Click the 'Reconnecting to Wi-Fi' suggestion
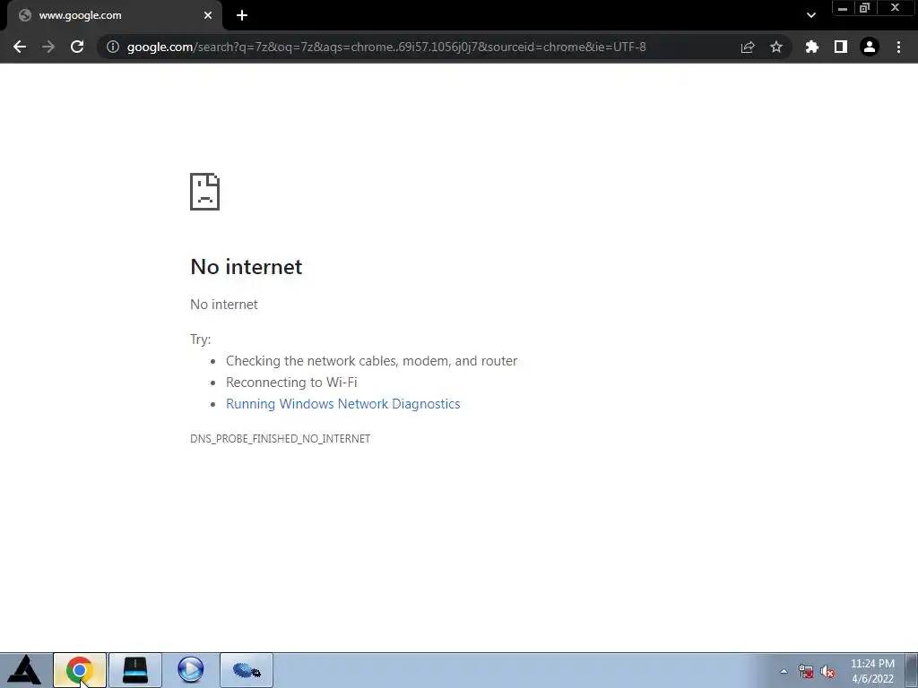 [291, 383]
